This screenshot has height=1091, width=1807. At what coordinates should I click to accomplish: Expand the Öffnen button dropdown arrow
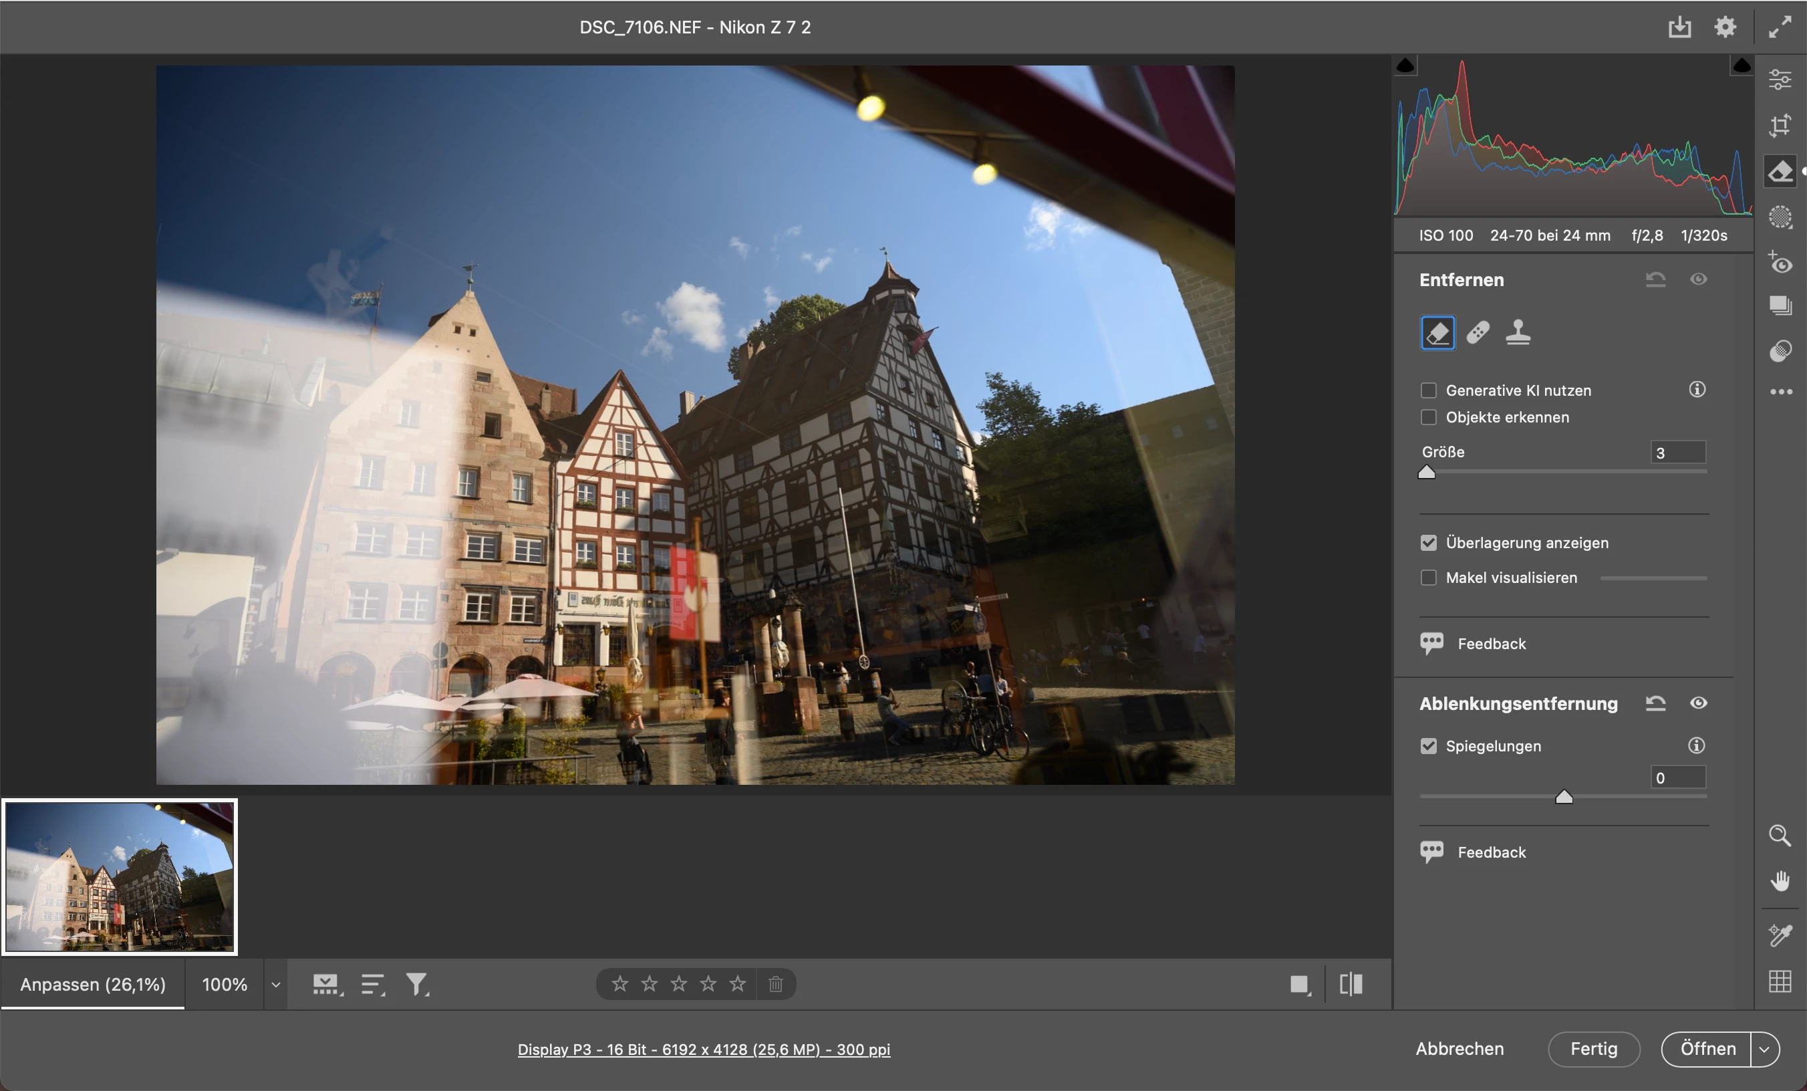click(1764, 1049)
